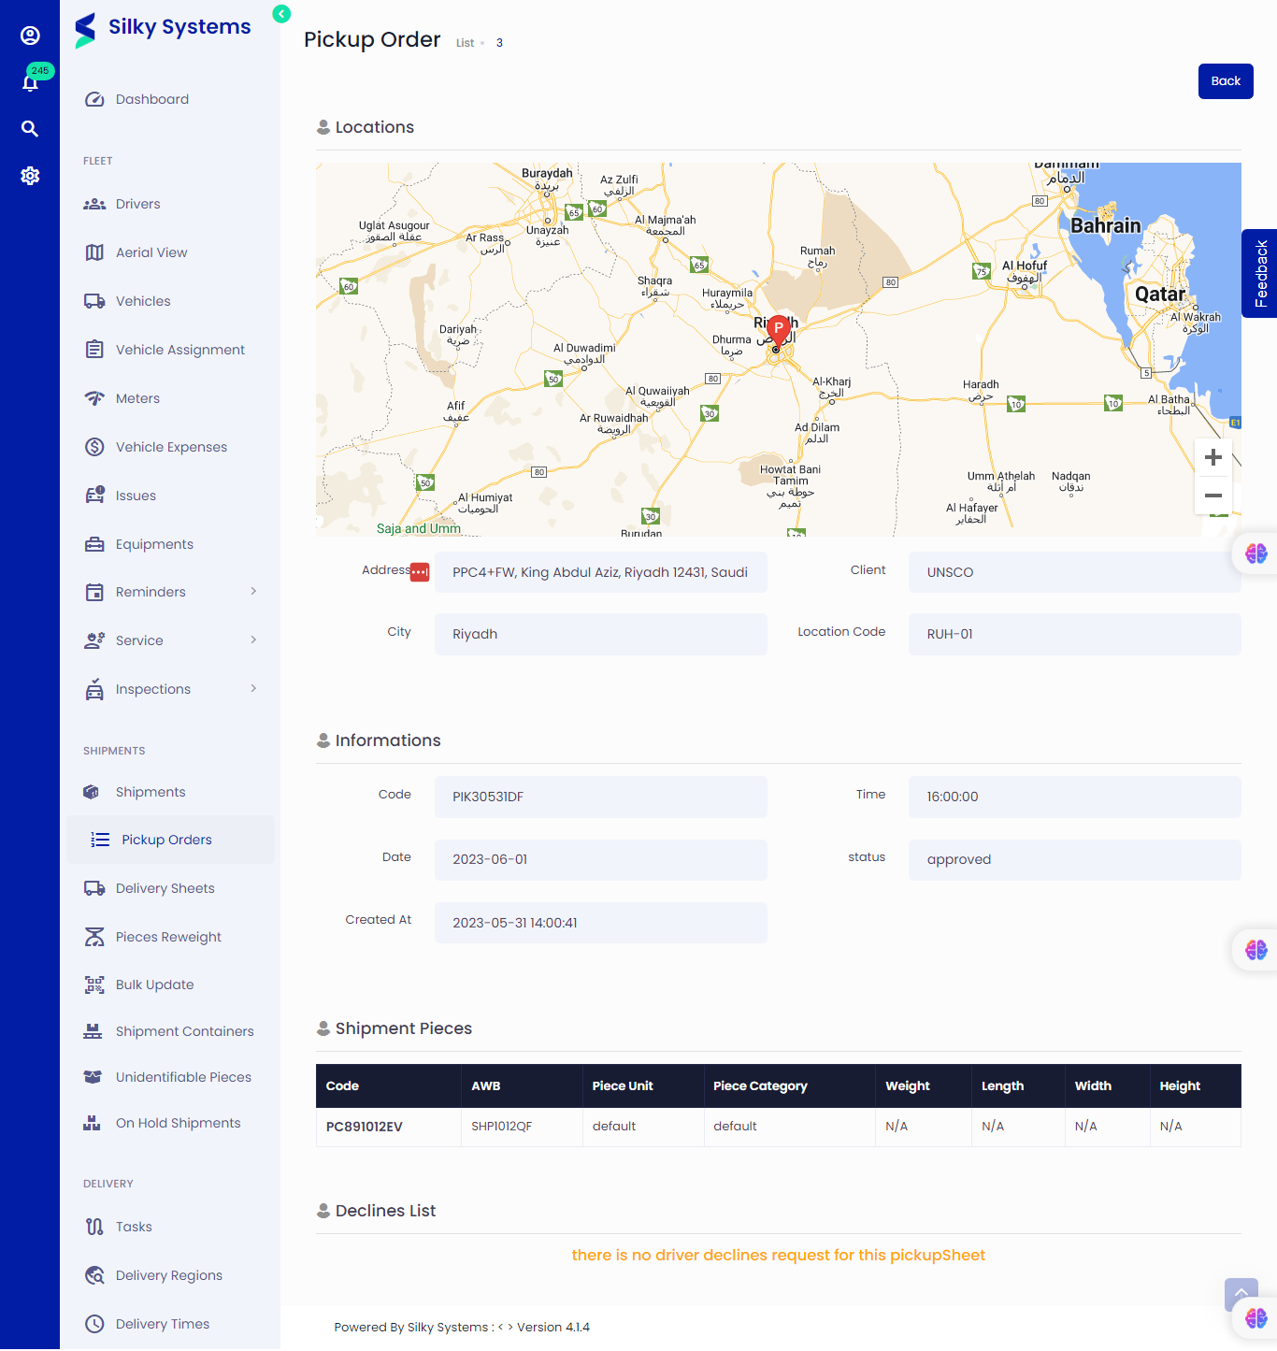Image resolution: width=1277 pixels, height=1351 pixels.
Task: Click scroll-to-top arrow button
Action: tap(1241, 1294)
